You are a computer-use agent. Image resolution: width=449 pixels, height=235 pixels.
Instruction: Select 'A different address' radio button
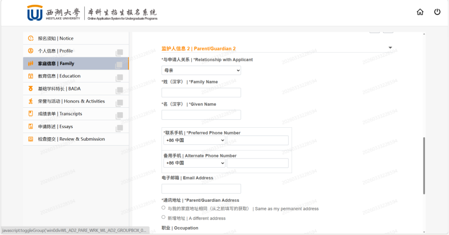point(163,217)
